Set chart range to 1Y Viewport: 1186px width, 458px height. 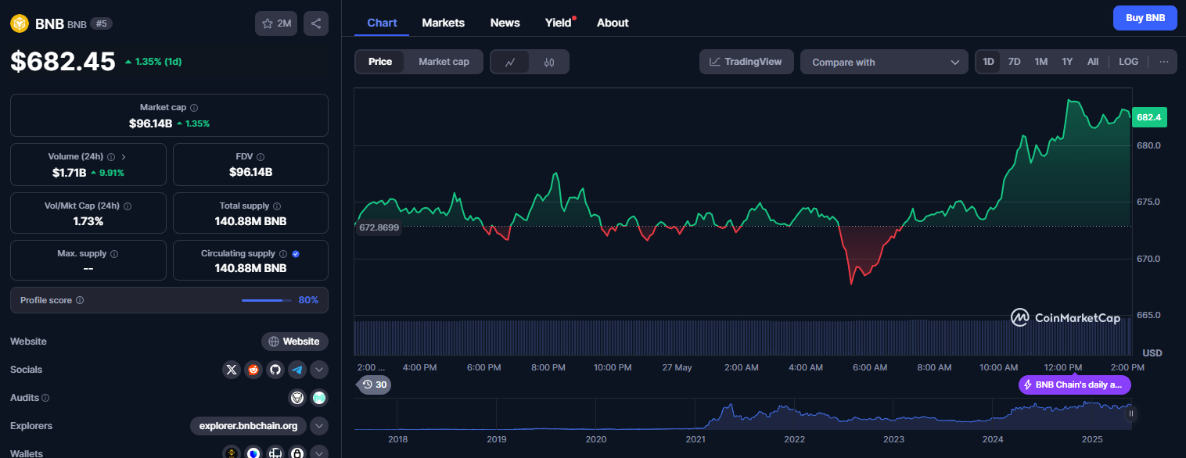point(1067,62)
